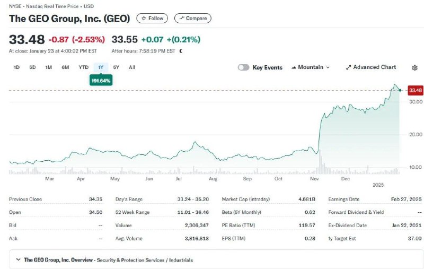424x269 pixels.
Task: Click PE Ratio value 119.57
Action: tap(307, 225)
